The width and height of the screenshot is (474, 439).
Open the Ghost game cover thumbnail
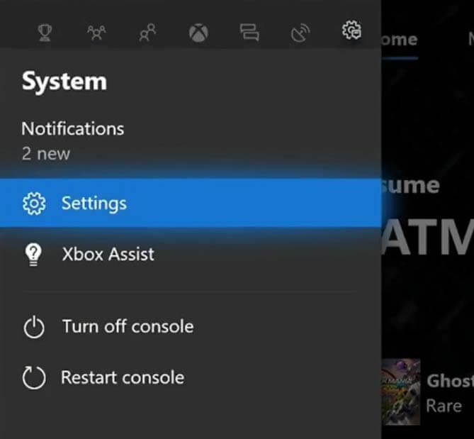coord(401,391)
